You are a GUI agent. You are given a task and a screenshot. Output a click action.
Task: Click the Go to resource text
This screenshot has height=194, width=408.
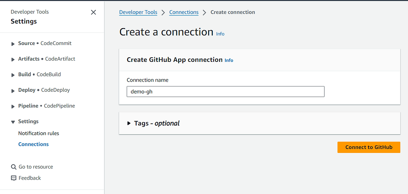pyautogui.click(x=36, y=167)
